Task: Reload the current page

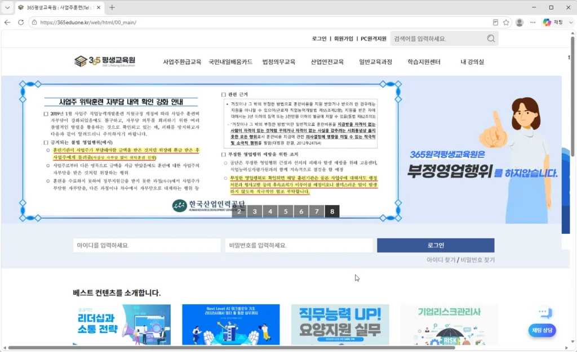Action: (21, 22)
